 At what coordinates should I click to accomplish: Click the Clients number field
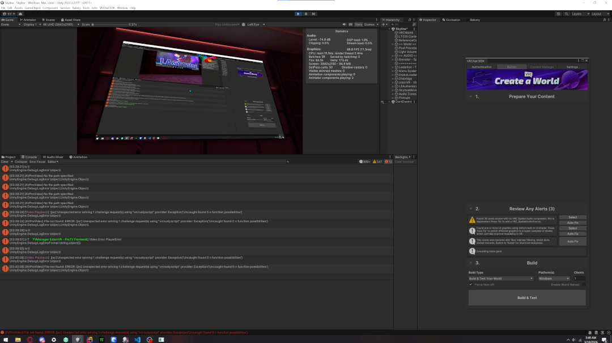point(579,278)
